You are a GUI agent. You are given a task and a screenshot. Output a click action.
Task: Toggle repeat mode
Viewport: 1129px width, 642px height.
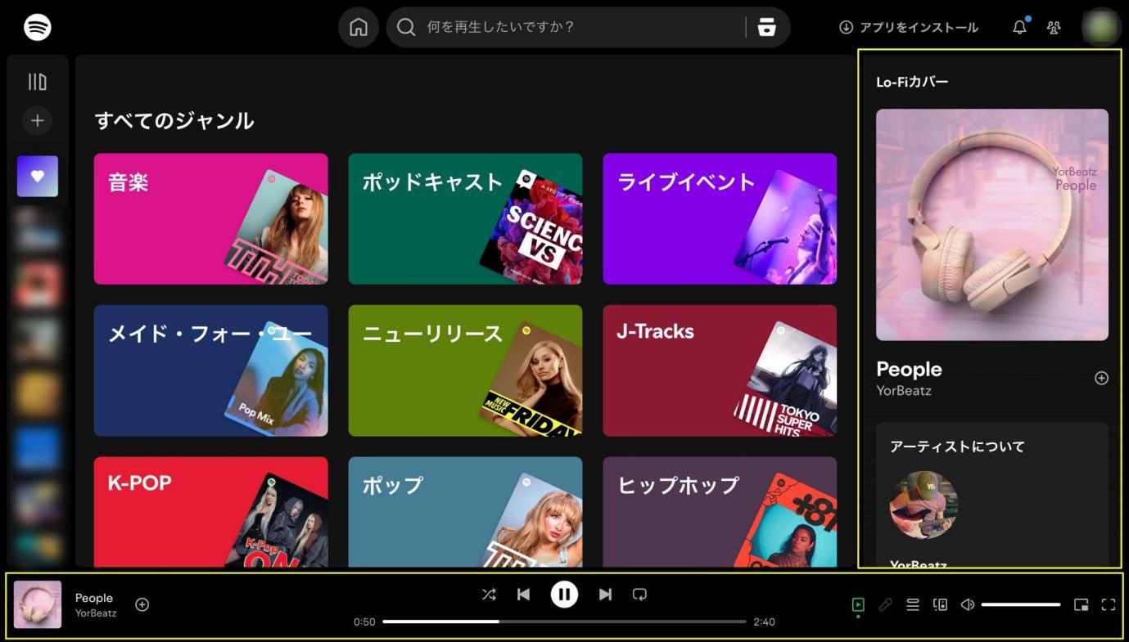[x=639, y=595]
